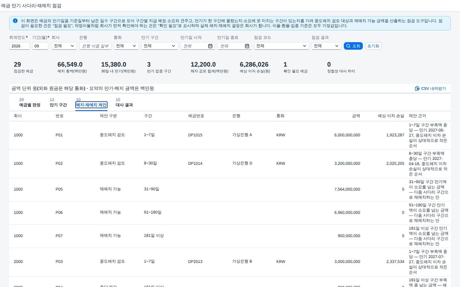Viewport: 460px width, 287px height.
Task: Select cell DP1014
Action: [195, 163]
